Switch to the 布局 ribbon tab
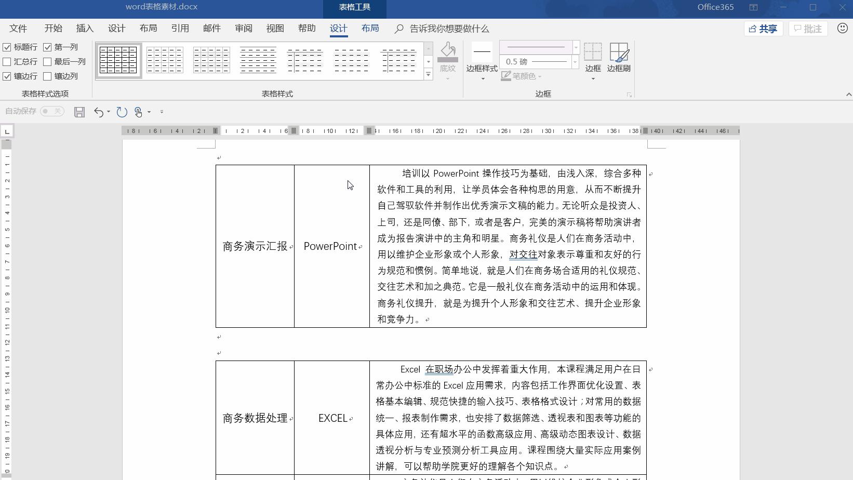Viewport: 853px width, 480px height. click(370, 29)
